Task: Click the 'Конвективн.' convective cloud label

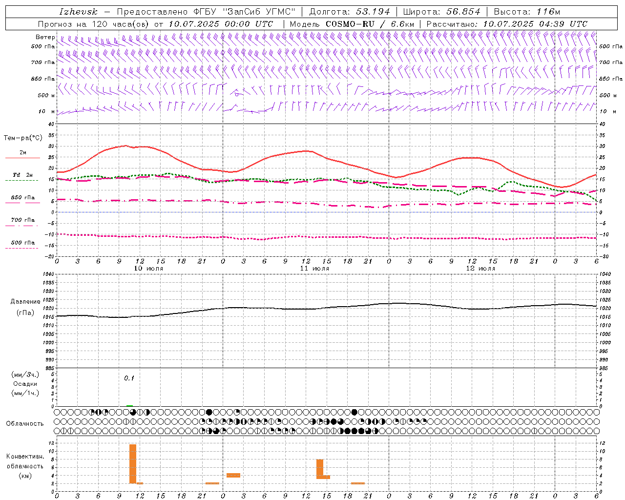Action: pyautogui.click(x=25, y=457)
